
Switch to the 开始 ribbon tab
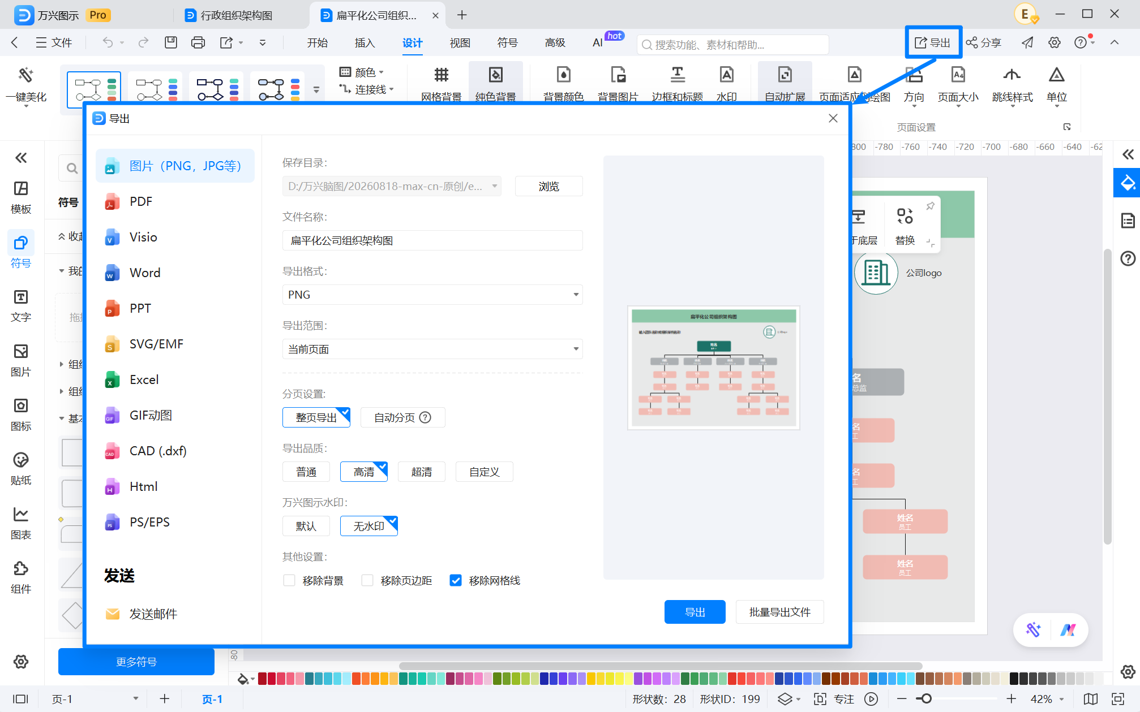point(318,43)
